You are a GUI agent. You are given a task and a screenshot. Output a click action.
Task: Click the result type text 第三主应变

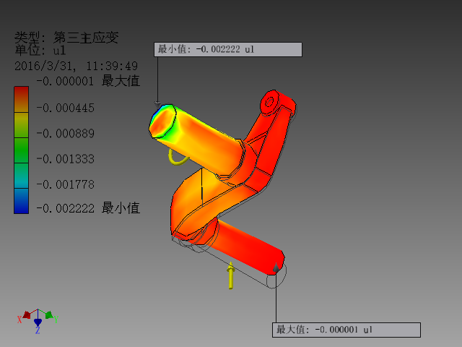tap(86, 38)
